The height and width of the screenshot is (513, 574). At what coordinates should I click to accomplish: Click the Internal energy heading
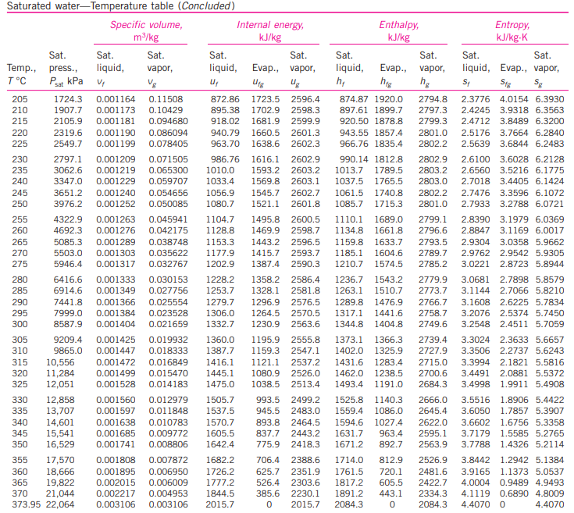point(270,30)
